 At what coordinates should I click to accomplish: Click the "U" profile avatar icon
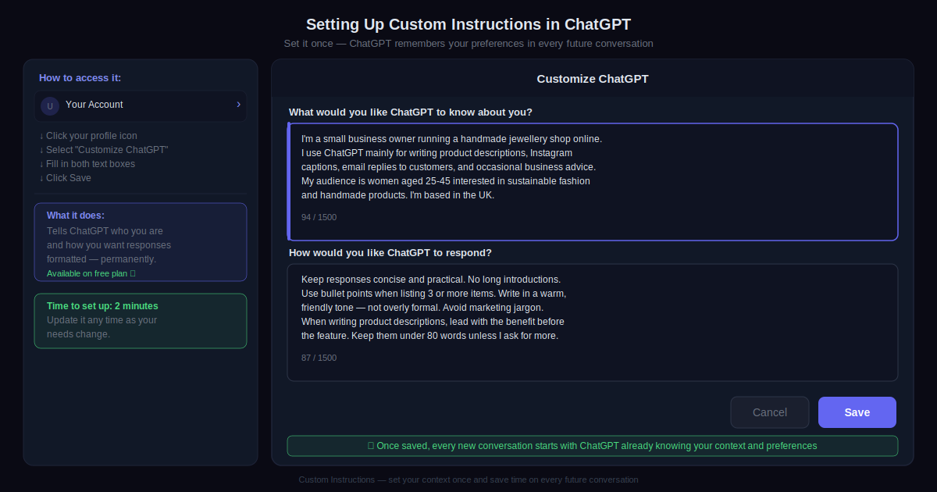point(50,105)
